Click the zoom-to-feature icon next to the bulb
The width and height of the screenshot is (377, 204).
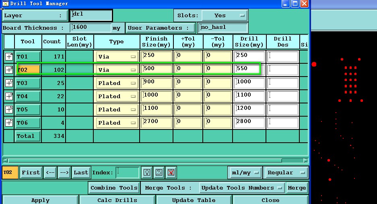159,172
